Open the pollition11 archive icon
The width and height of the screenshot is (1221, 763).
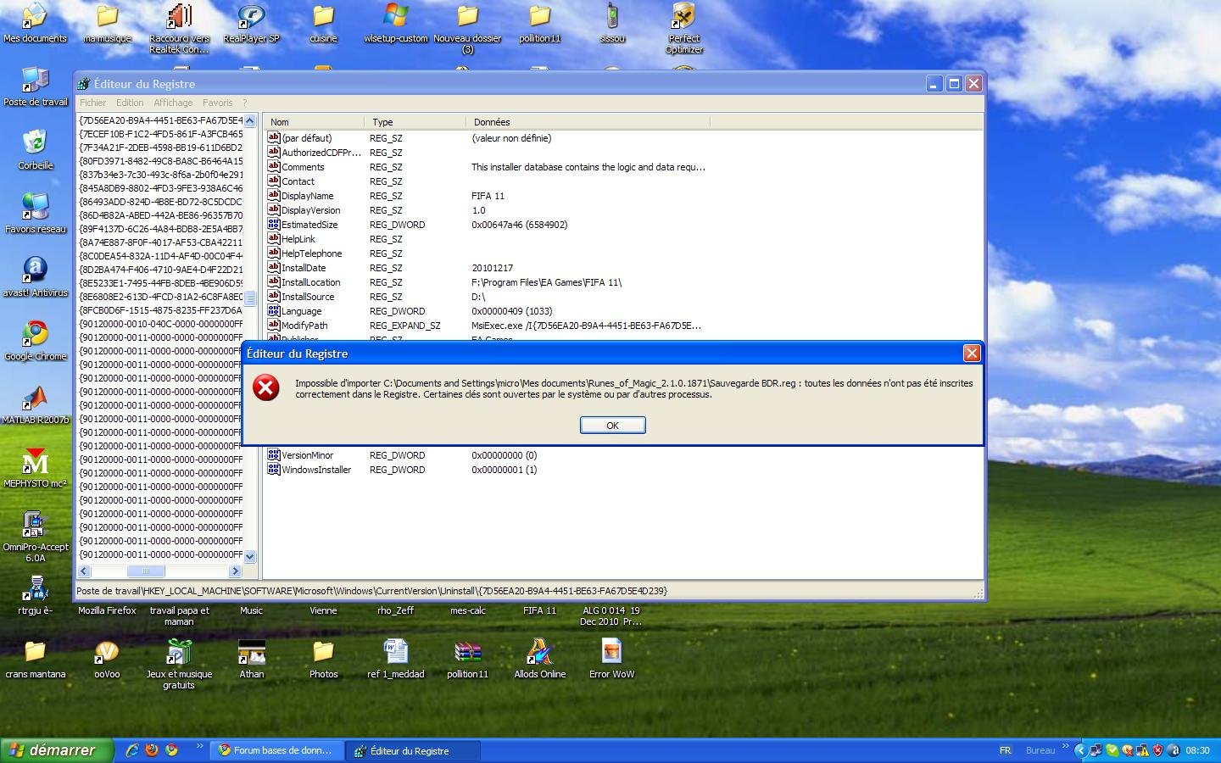pos(468,654)
